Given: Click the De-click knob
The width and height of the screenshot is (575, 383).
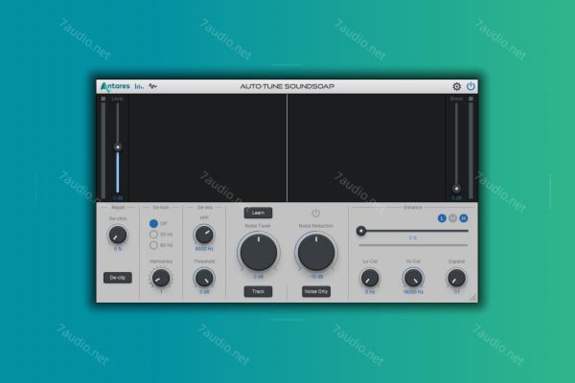Looking at the screenshot, I should coord(118,235).
